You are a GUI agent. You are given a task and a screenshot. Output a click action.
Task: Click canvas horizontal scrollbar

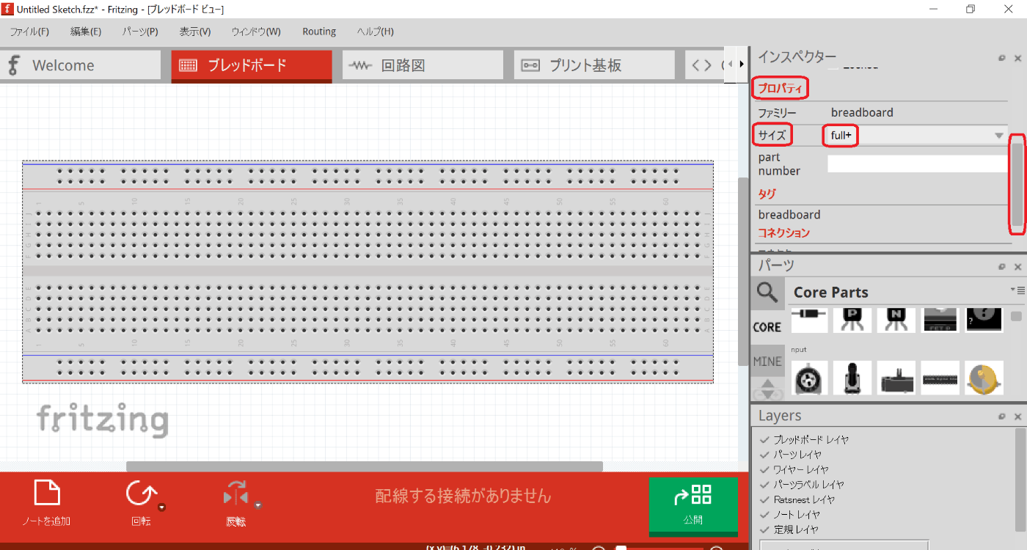(365, 466)
